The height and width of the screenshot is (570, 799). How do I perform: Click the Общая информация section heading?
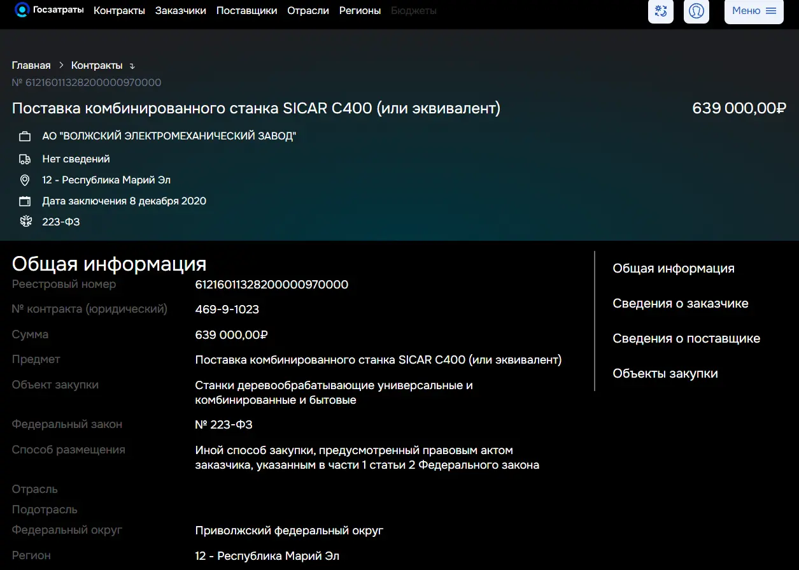point(109,264)
